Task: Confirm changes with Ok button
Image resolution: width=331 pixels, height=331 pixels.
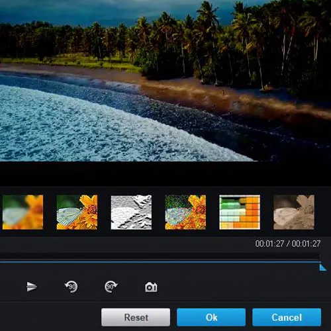Action: [211, 317]
